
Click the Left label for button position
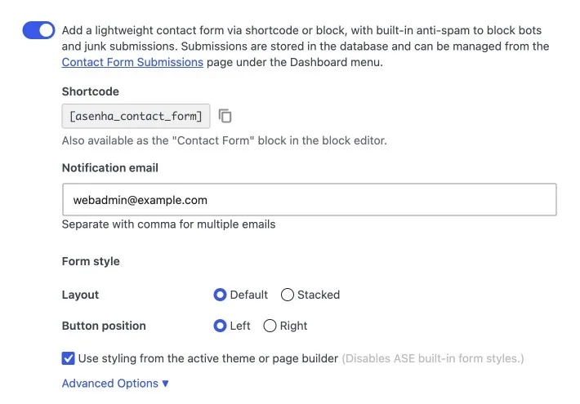click(240, 326)
